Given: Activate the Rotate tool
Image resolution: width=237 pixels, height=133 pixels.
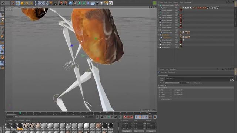Looking at the screenshot, I should 27,3.
